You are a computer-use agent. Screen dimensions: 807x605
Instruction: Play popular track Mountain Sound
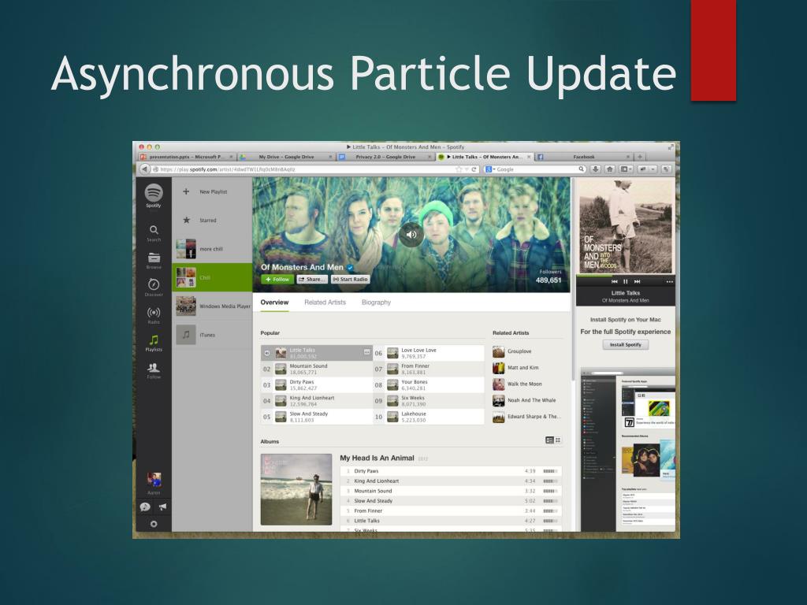coord(317,369)
